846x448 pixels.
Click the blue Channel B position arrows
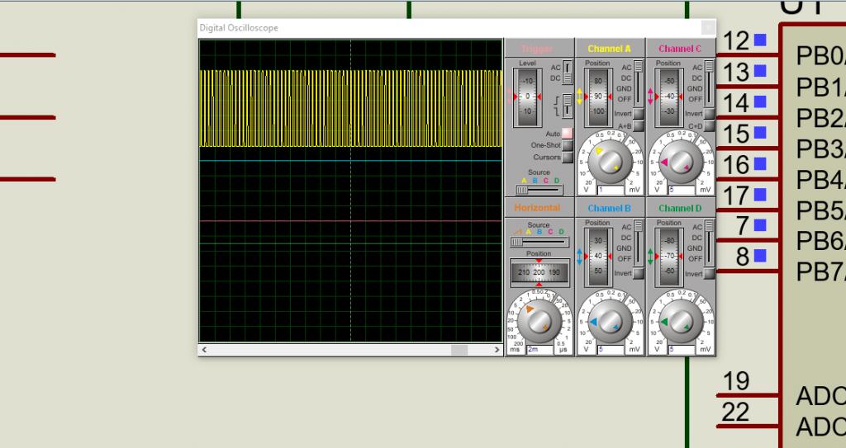coord(579,256)
